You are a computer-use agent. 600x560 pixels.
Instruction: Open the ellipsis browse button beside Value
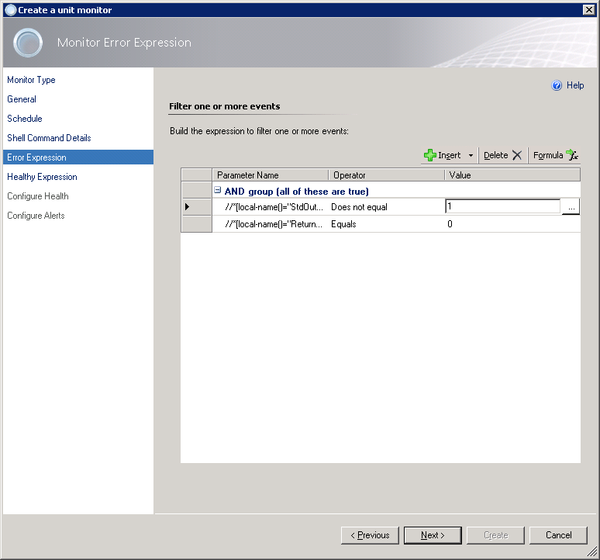tap(571, 207)
